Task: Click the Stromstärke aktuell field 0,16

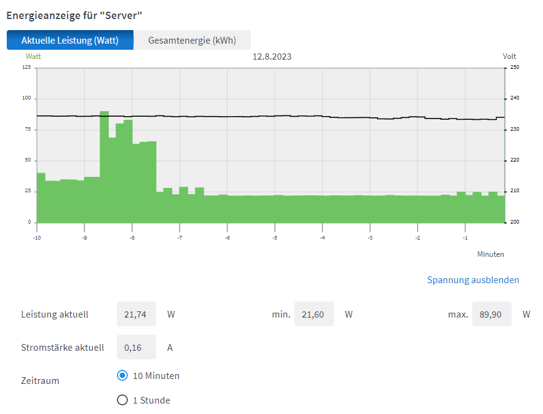Action: [137, 347]
